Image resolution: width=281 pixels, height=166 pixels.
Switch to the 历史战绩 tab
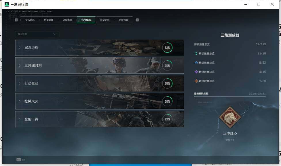pyautogui.click(x=49, y=20)
